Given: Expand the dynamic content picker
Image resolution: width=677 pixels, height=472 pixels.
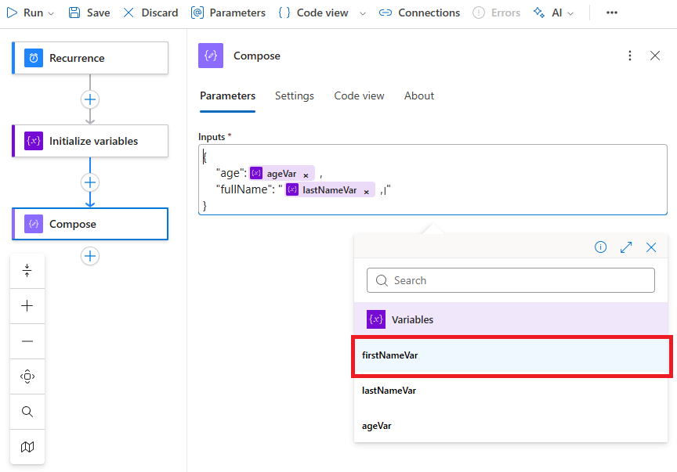Looking at the screenshot, I should tap(626, 247).
